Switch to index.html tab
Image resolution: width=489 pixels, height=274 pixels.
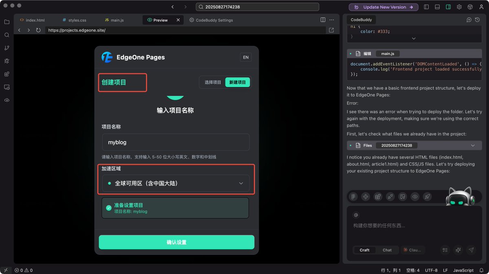point(32,20)
